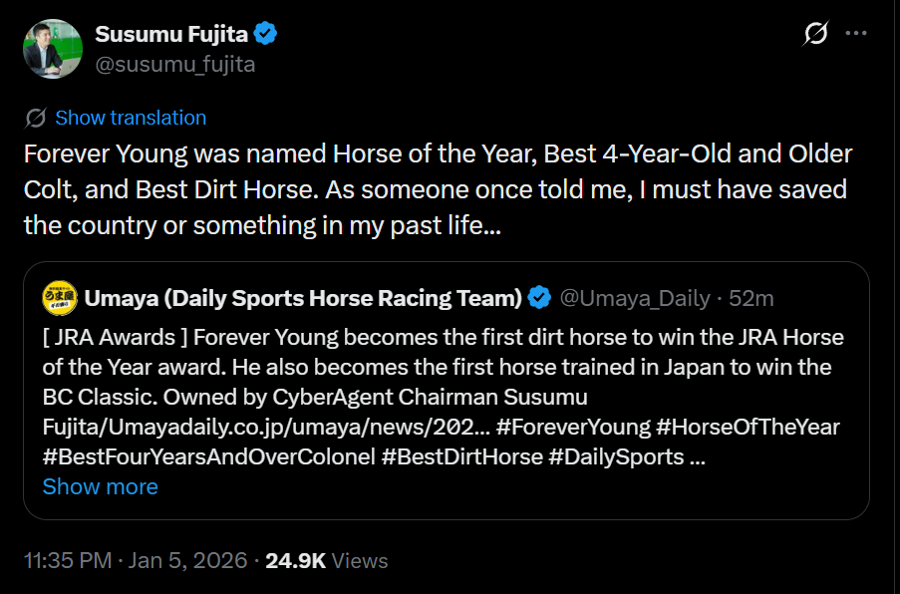Click Susumu Fujita's blue verified badge
Viewport: 900px width, 594px height.
(x=265, y=34)
